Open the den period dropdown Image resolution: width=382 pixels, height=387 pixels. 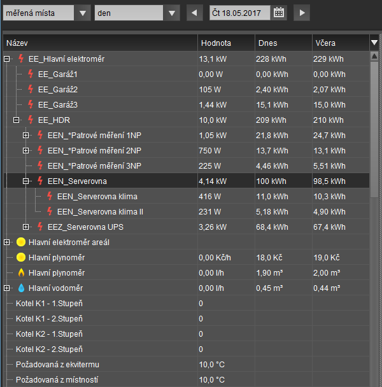tap(171, 13)
